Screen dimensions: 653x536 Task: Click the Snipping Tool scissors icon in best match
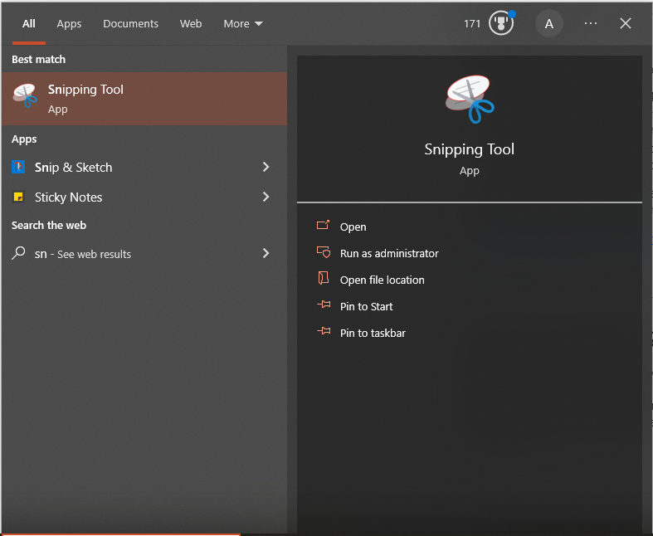point(25,95)
